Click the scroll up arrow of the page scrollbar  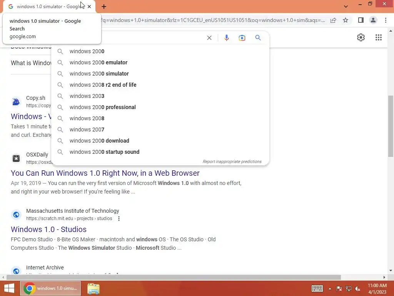click(x=391, y=31)
